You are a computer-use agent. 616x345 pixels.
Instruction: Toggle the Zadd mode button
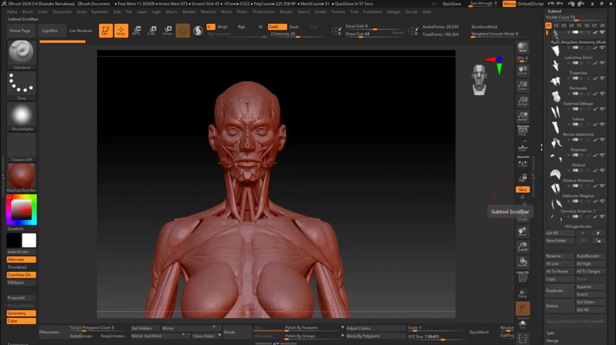pos(277,27)
